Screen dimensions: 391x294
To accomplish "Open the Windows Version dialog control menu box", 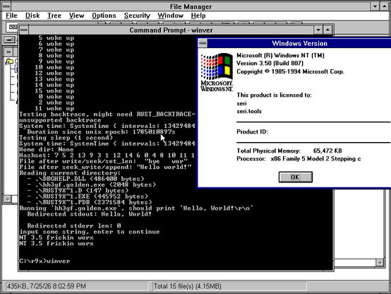I will click(203, 43).
